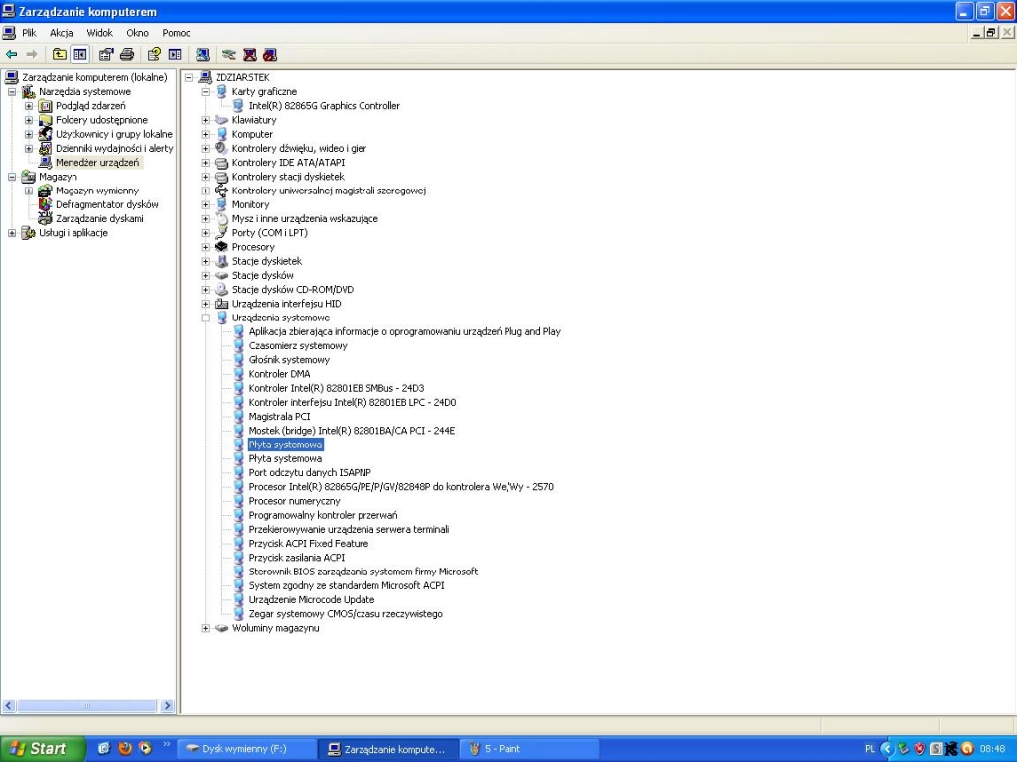1017x762 pixels.
Task: Show hidden tray icons with the arrow
Action: (887, 749)
